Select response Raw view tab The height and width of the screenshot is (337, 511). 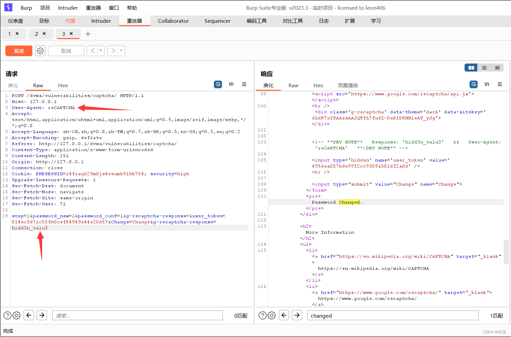(x=293, y=86)
